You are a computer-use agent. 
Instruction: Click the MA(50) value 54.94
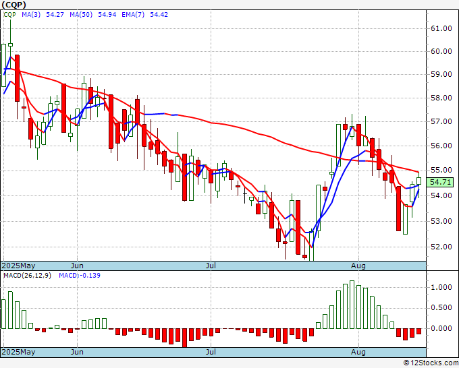tap(107, 15)
